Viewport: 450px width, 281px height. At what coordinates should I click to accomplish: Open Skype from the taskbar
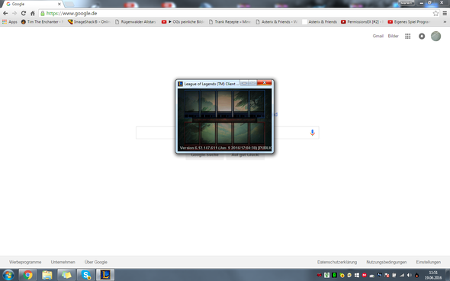tap(86, 275)
